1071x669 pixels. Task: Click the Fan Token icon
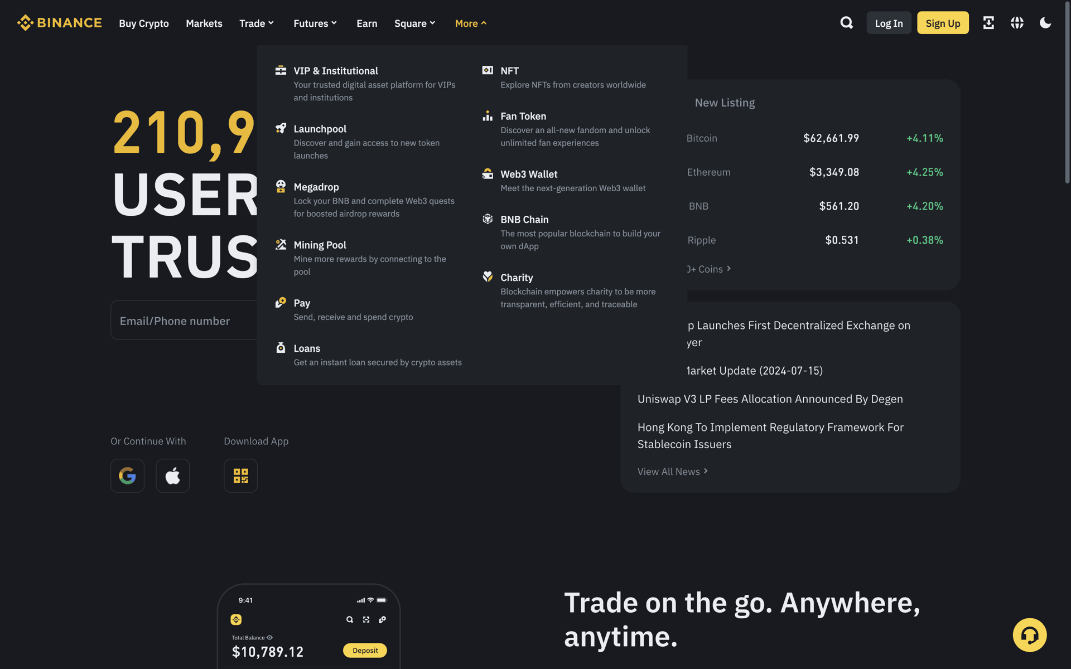tap(488, 115)
